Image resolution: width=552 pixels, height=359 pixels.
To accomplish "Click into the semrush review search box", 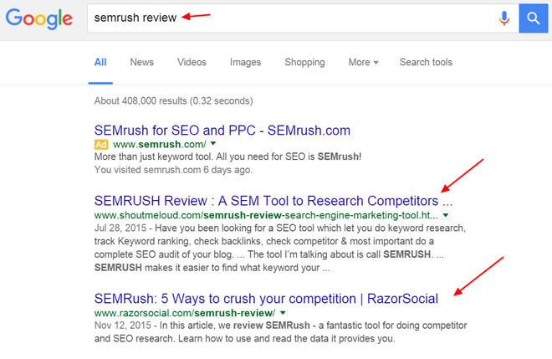I will tap(293, 18).
